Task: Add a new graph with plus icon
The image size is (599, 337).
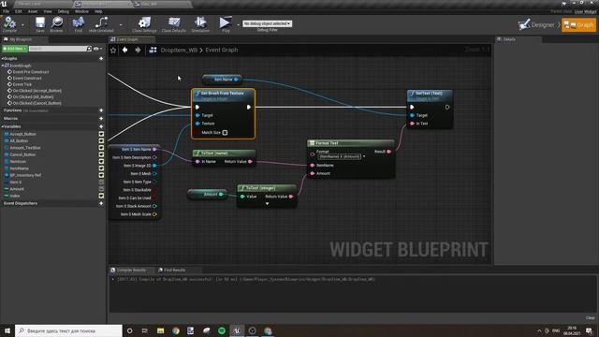Action: click(101, 58)
